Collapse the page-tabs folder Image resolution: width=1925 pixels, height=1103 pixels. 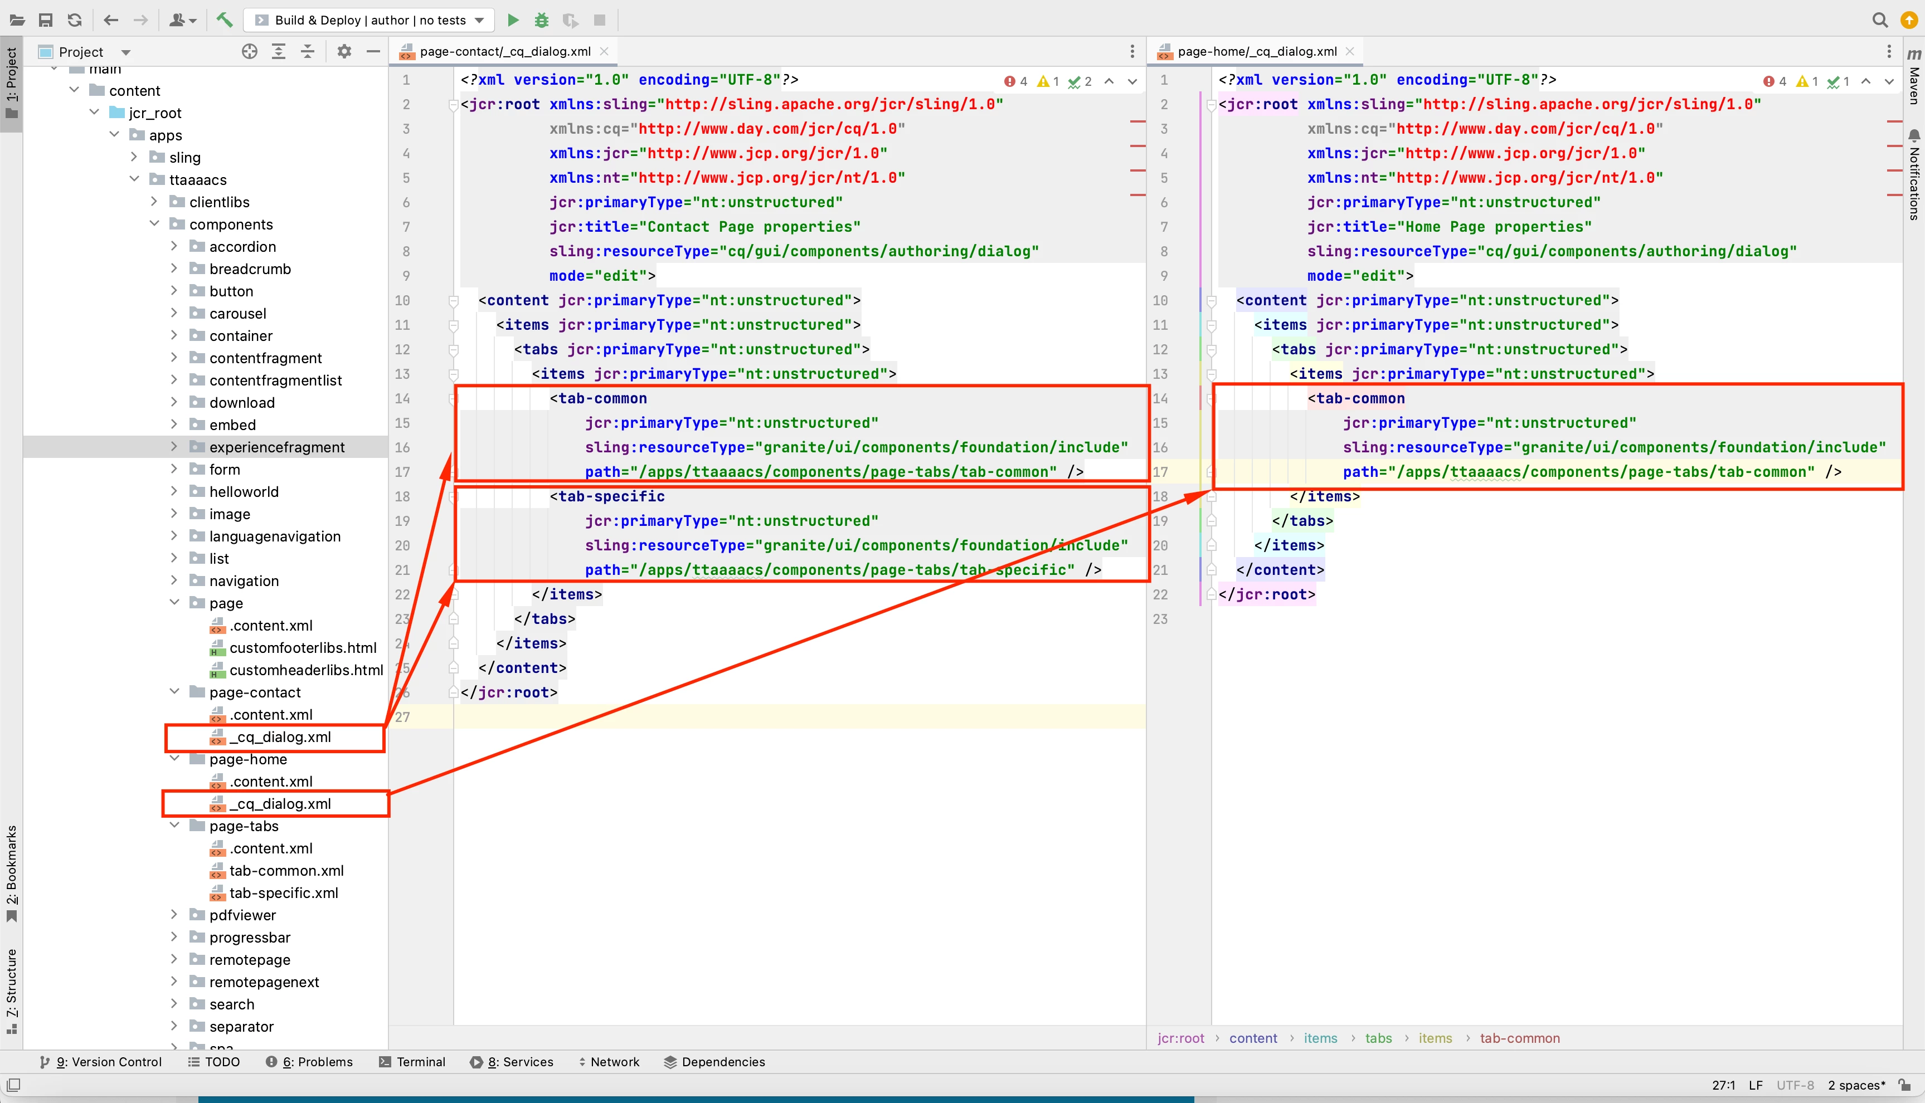click(x=174, y=826)
